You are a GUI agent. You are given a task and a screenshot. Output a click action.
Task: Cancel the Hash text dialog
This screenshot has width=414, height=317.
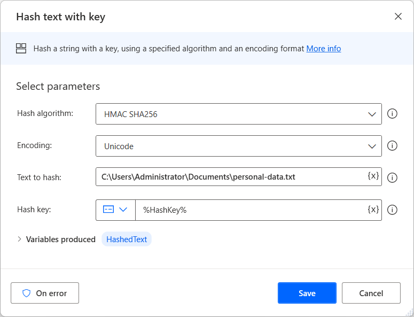point(371,293)
